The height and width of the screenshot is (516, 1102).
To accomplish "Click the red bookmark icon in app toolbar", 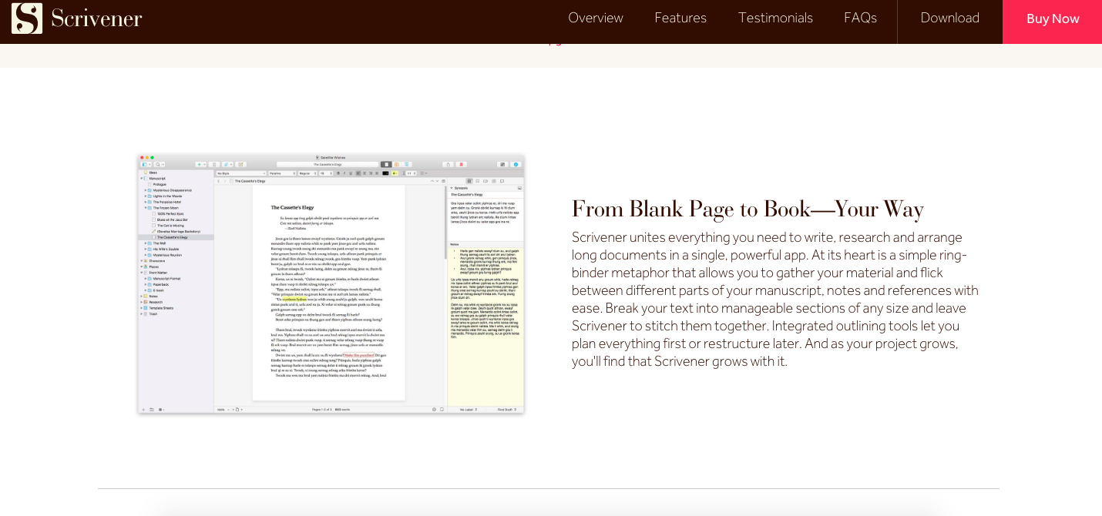I will click(x=461, y=164).
